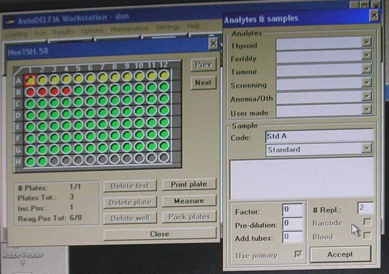Open the Fertility analyte dropdown
The height and width of the screenshot is (274, 389).
[x=366, y=55]
